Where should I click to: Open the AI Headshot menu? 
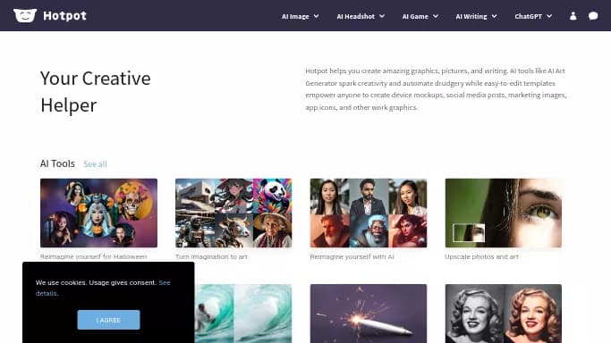[361, 16]
